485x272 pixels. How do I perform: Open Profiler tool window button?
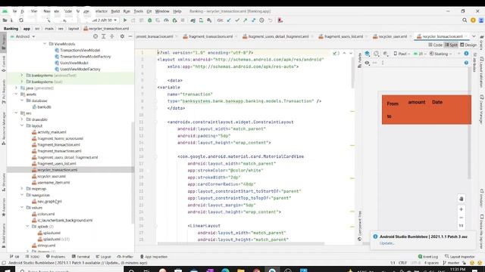pyautogui.click(x=125, y=257)
